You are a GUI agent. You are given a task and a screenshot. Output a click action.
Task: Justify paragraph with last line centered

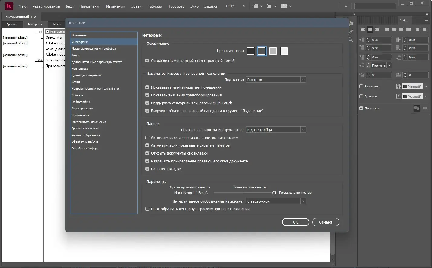point(394,30)
